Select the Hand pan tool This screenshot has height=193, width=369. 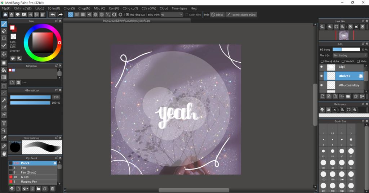[x=4, y=153]
